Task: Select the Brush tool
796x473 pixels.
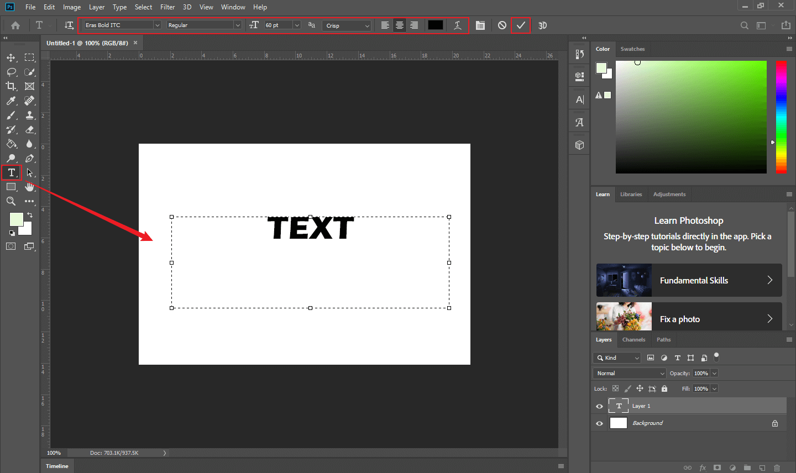Action: coord(11,115)
